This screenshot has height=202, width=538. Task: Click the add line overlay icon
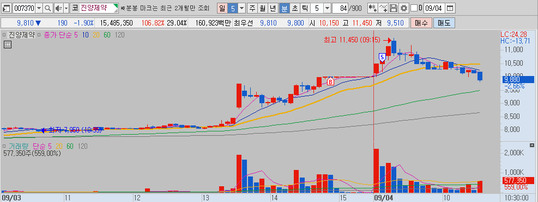384,8
